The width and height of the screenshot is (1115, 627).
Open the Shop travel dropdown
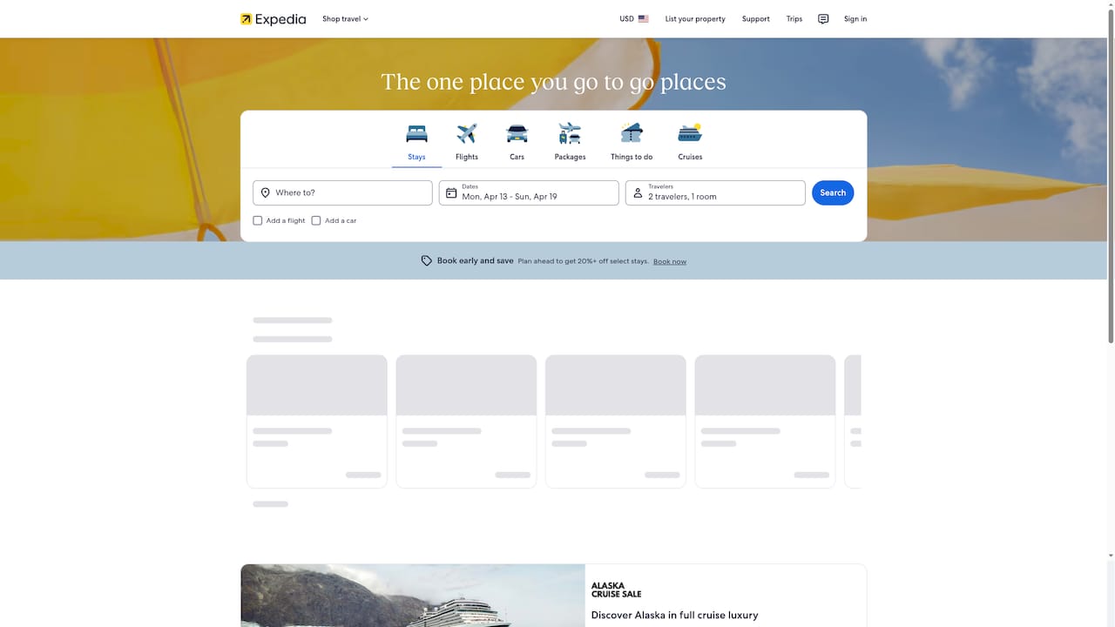(x=344, y=18)
